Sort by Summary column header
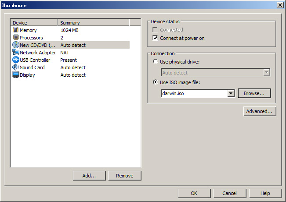 pyautogui.click(x=94, y=22)
